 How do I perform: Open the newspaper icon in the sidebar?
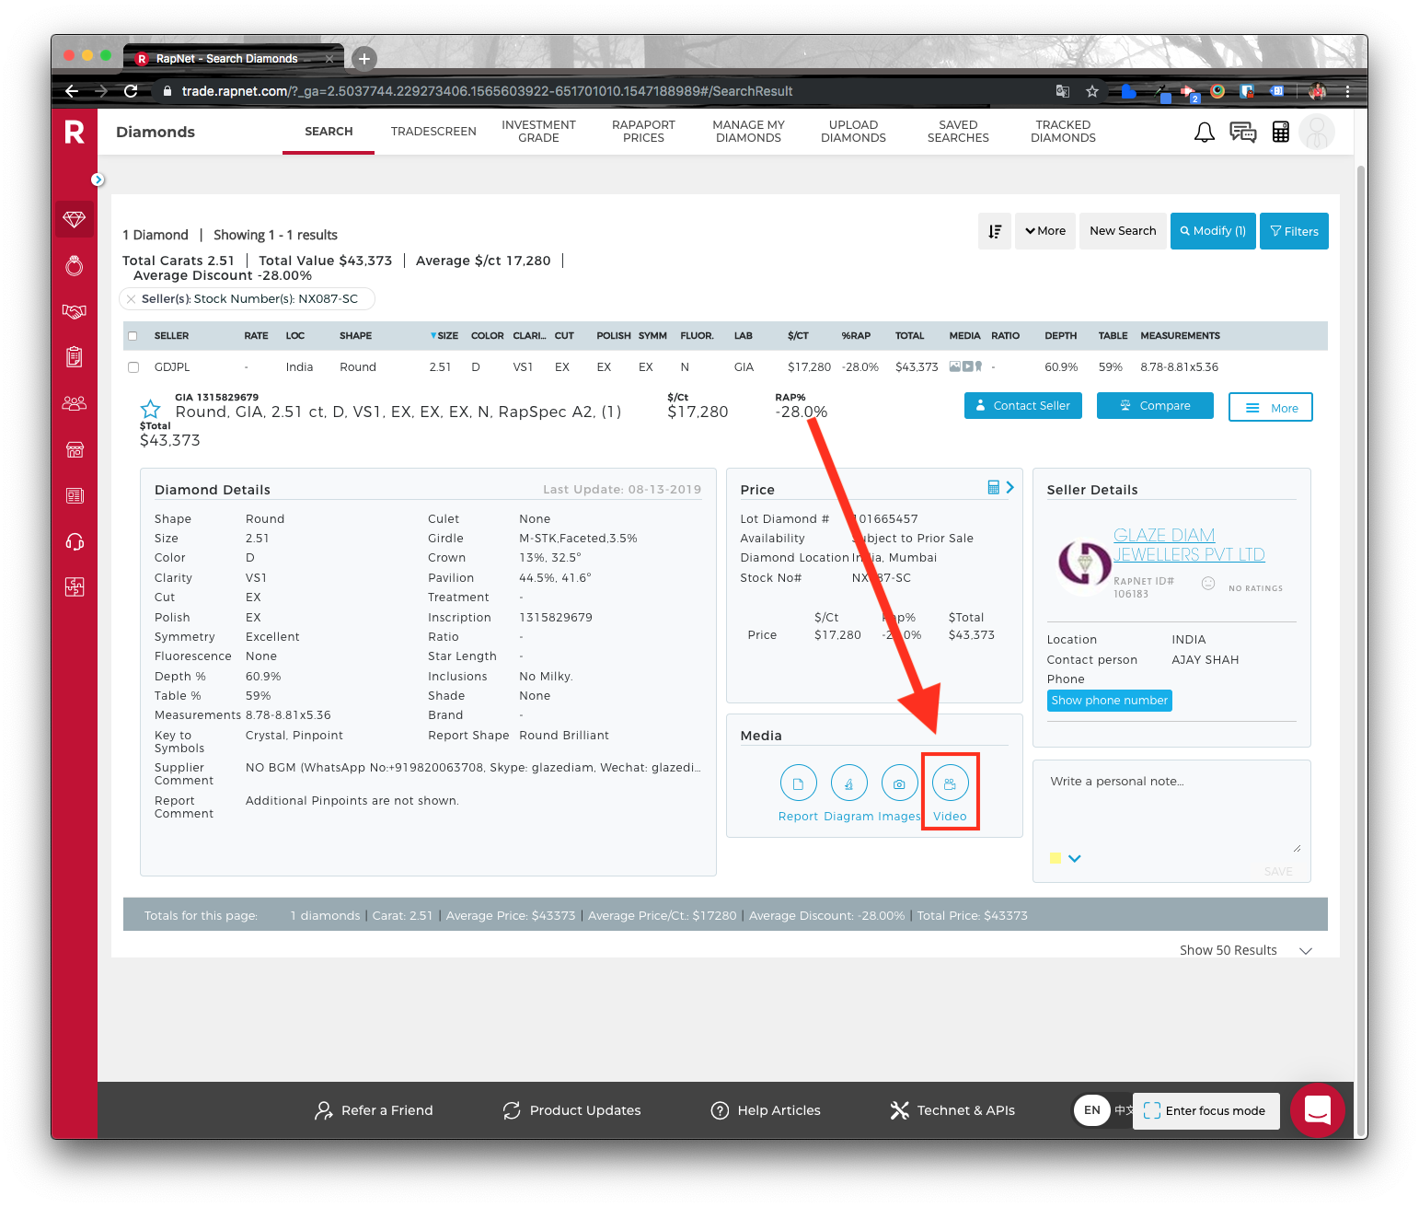pyautogui.click(x=75, y=495)
